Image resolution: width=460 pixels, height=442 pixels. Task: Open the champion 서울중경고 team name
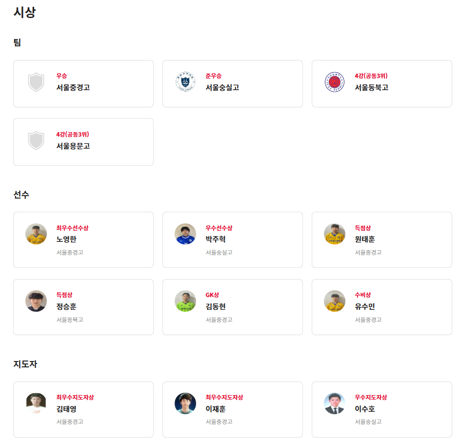[x=73, y=88]
